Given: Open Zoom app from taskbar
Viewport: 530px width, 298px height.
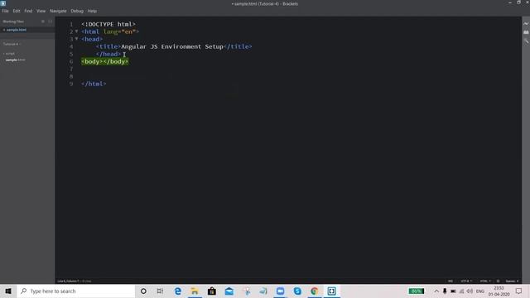Looking at the screenshot, I should (280, 291).
